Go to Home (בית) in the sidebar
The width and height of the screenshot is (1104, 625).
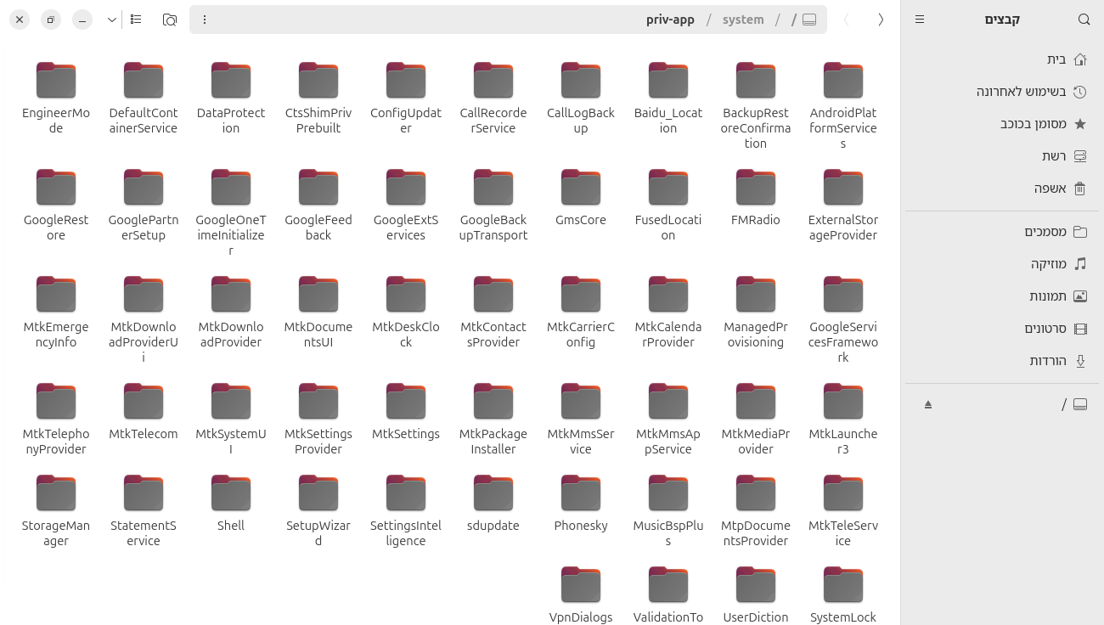1002,59
